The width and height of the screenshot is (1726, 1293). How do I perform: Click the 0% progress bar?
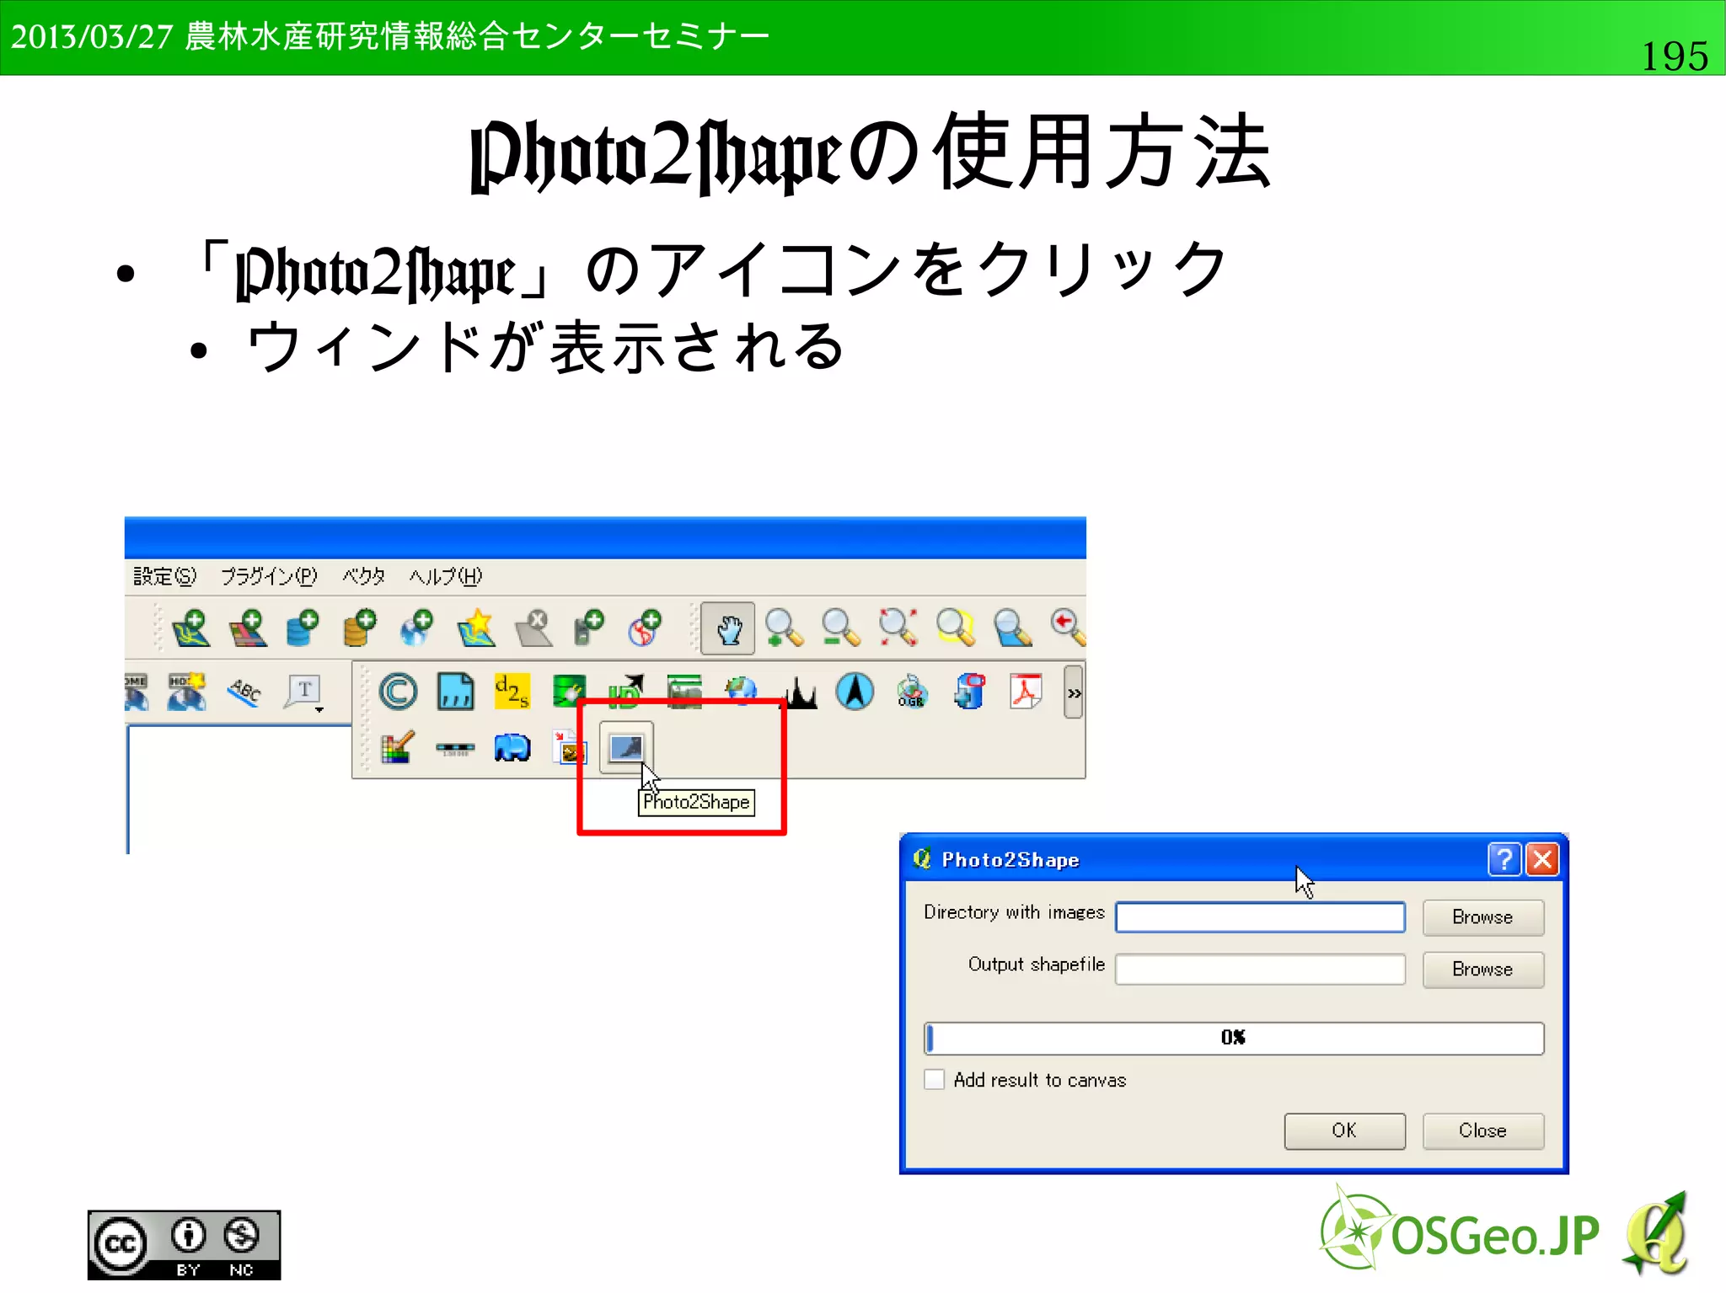(x=1234, y=1038)
